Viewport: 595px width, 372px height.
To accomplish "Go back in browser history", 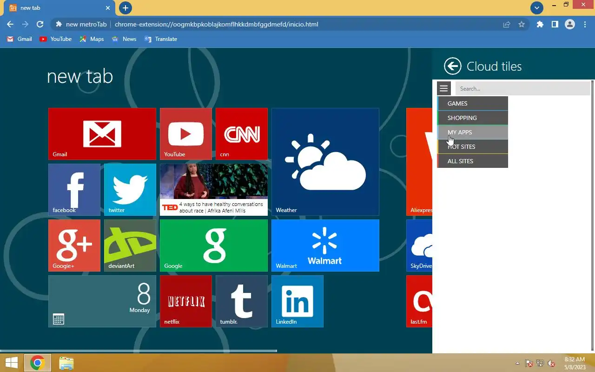I will [x=10, y=24].
